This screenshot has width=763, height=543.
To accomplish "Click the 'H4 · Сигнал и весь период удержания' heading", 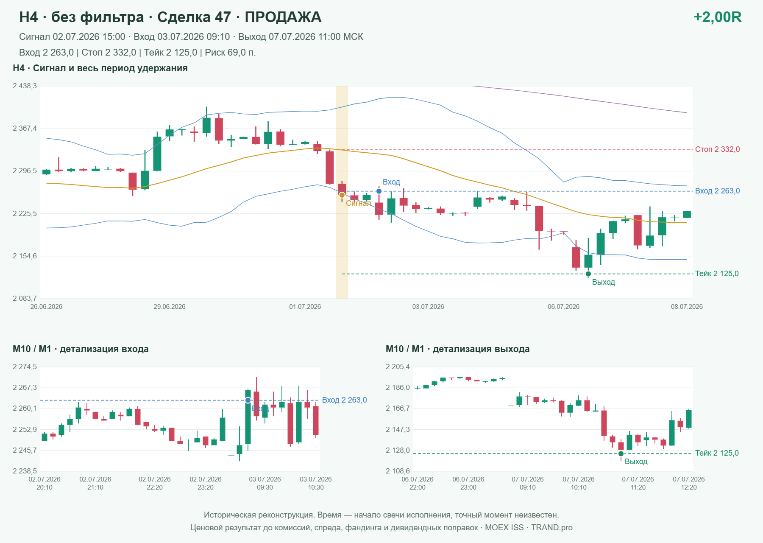I will 100,68.
